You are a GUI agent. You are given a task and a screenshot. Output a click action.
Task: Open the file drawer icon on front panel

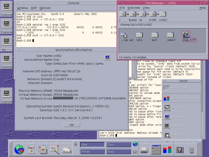[43, 149]
